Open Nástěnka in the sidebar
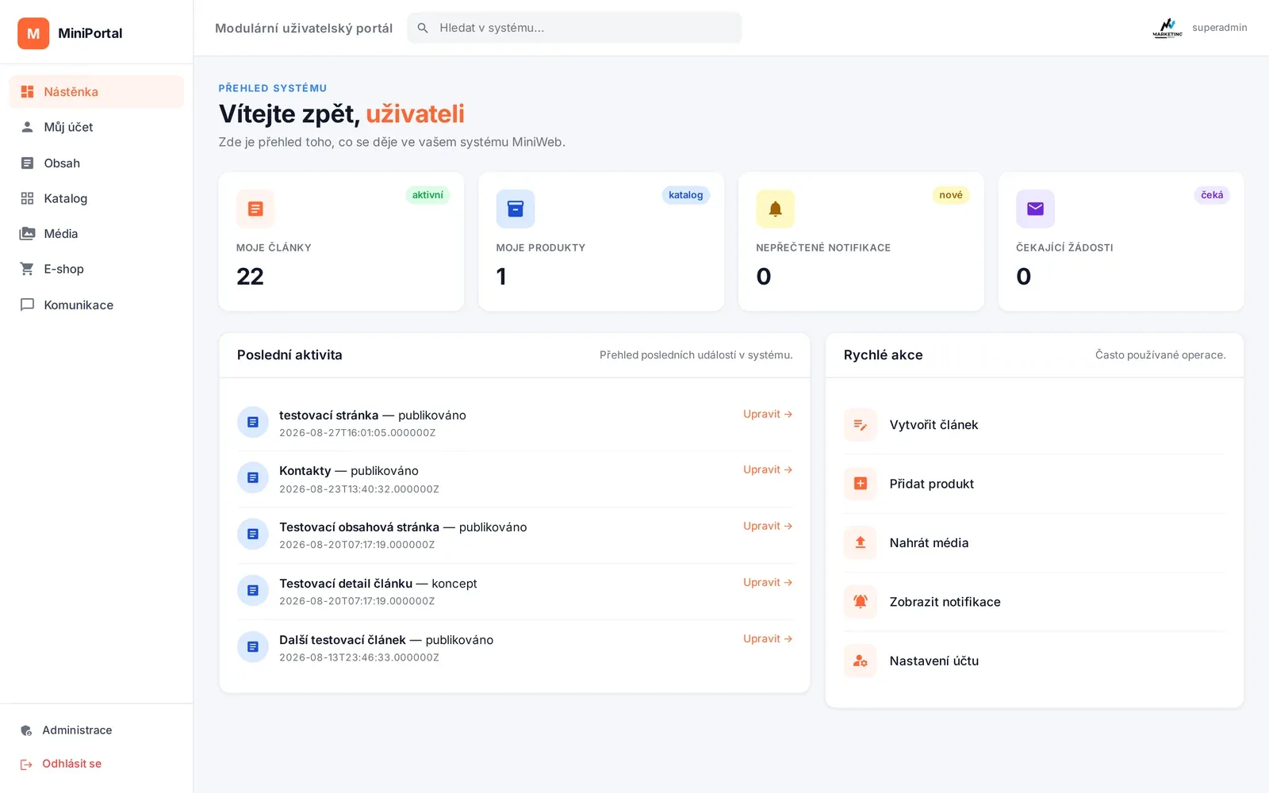Screen dimensions: 1269x793 [96, 92]
